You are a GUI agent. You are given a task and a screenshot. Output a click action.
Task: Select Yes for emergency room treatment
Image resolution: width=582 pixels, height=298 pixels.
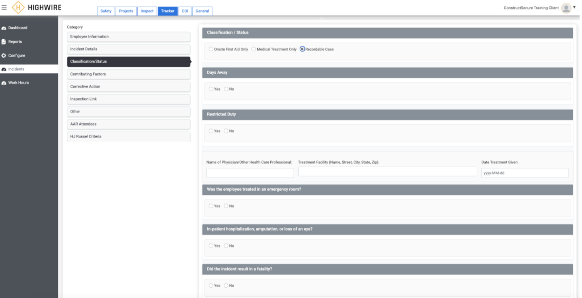tap(211, 206)
